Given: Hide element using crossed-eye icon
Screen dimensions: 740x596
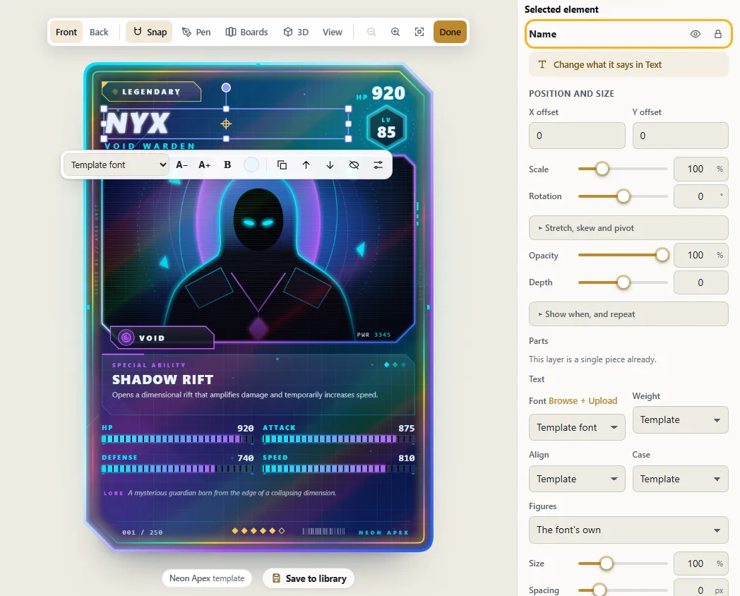Looking at the screenshot, I should click(354, 165).
